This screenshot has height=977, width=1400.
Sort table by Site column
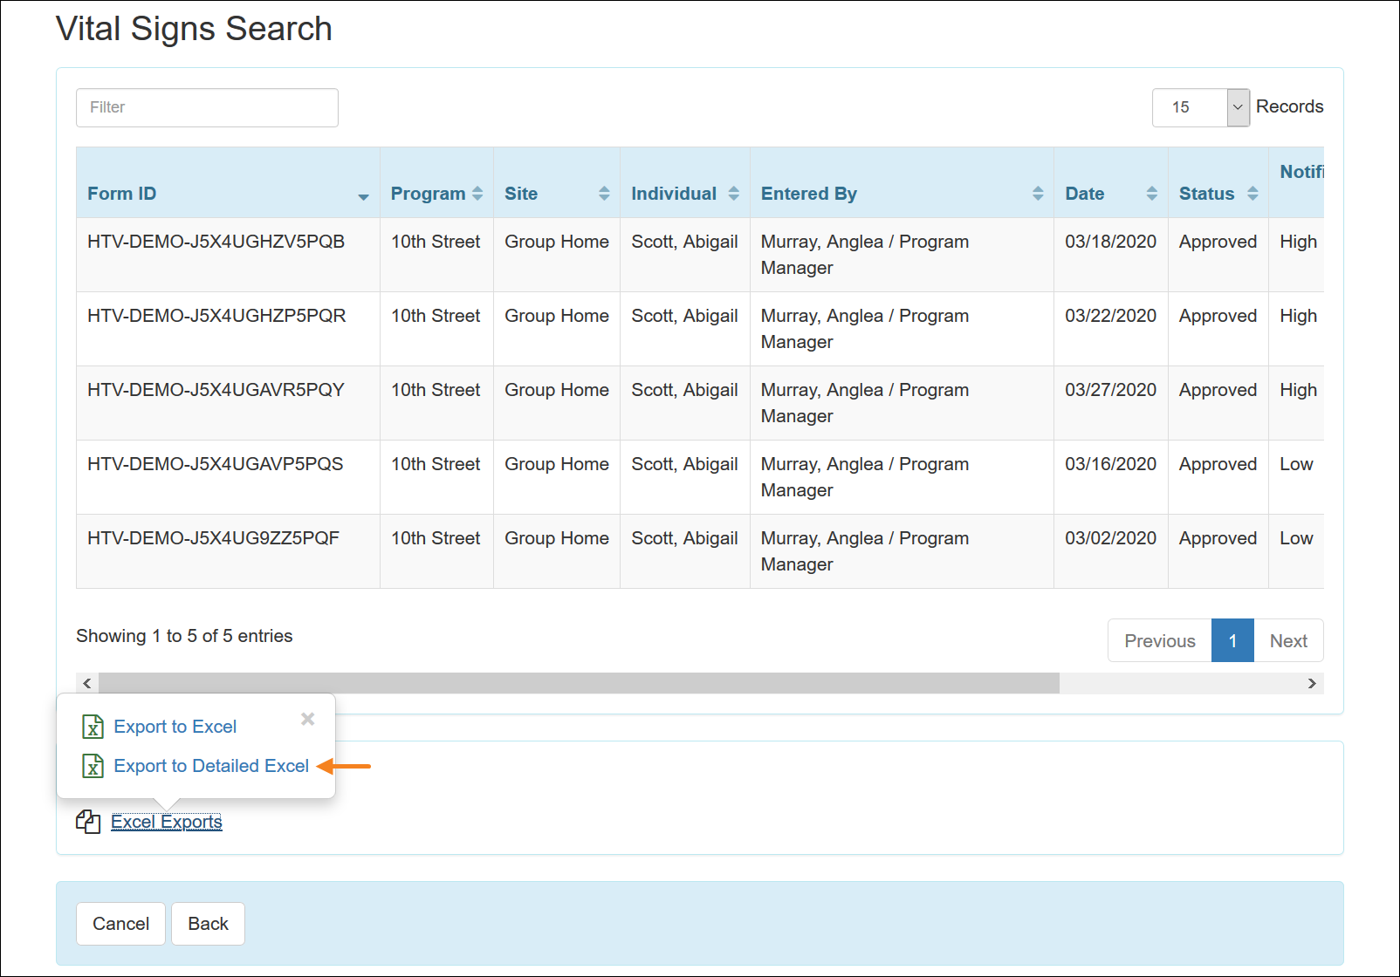coord(604,194)
